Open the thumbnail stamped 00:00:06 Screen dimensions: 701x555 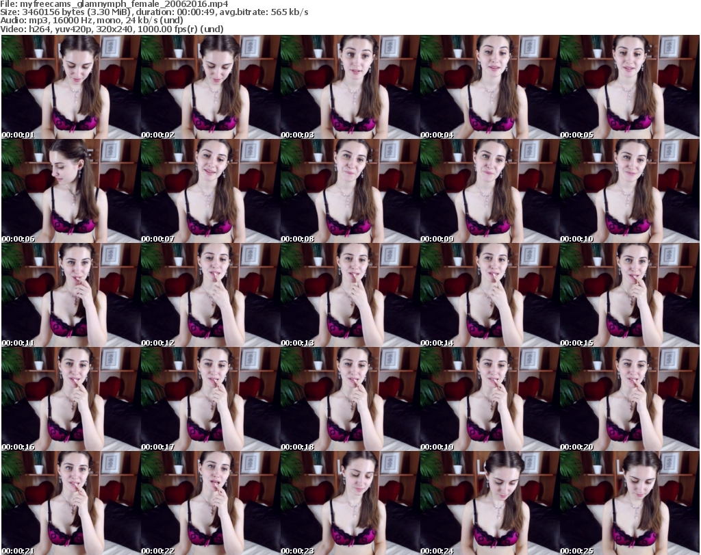[x=71, y=191]
